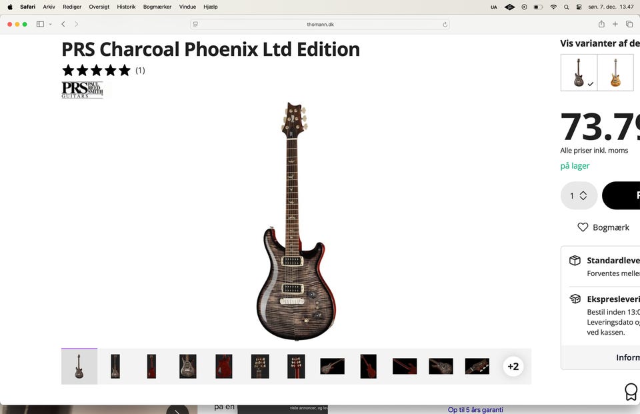
Task: Click the thomann.dk address bar
Action: pos(320,25)
